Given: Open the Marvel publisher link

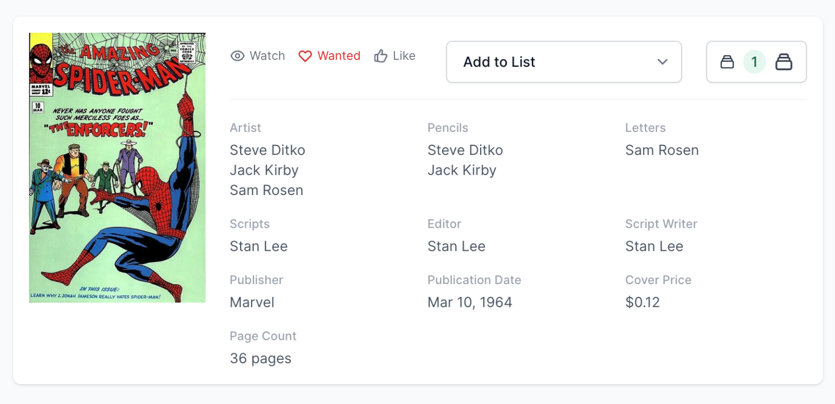Looking at the screenshot, I should click(252, 302).
